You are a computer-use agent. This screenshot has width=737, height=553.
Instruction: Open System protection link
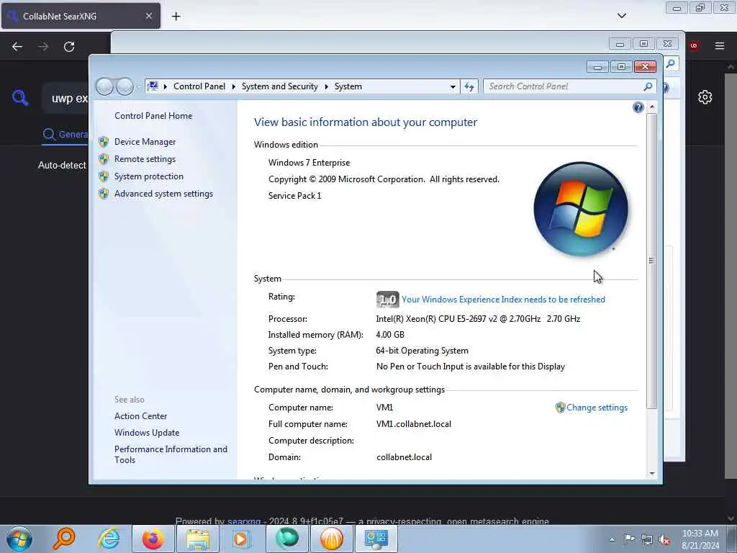(x=148, y=176)
